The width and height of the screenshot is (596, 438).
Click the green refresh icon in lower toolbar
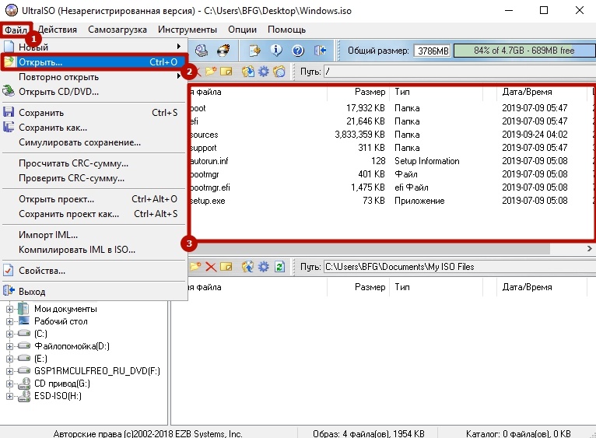[x=279, y=267]
